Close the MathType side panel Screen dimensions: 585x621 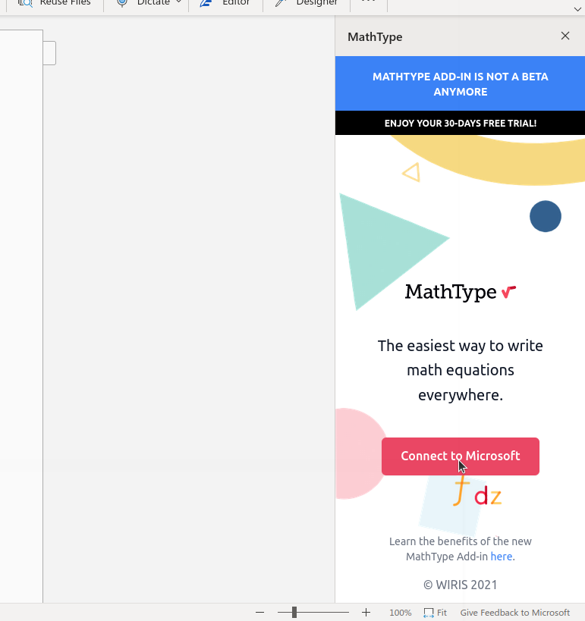pos(565,36)
